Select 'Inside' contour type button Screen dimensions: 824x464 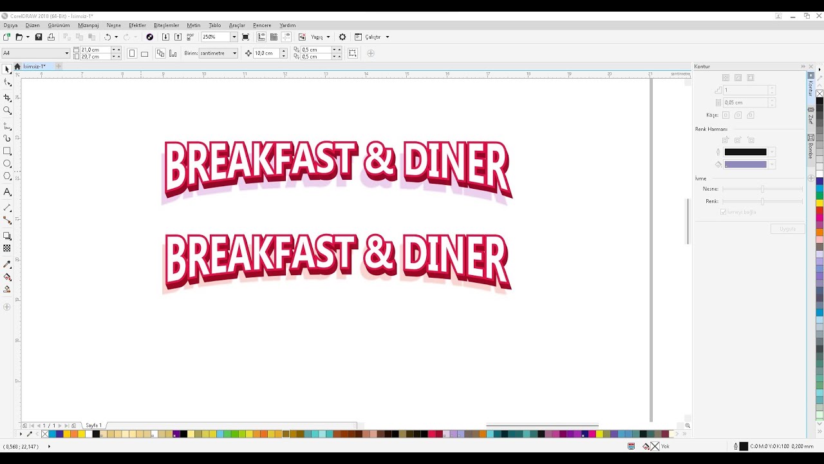738,77
